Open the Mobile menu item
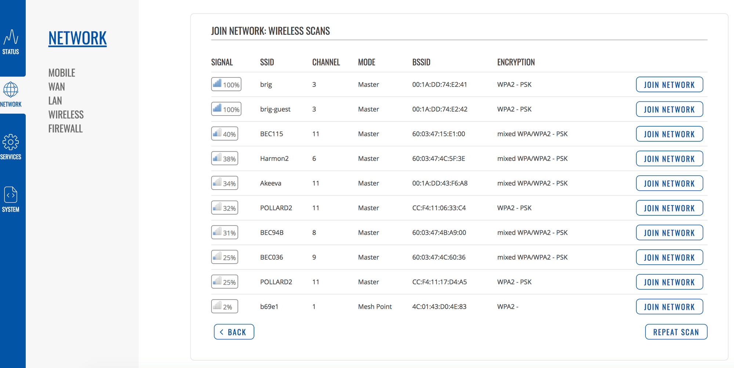734x368 pixels. click(62, 73)
